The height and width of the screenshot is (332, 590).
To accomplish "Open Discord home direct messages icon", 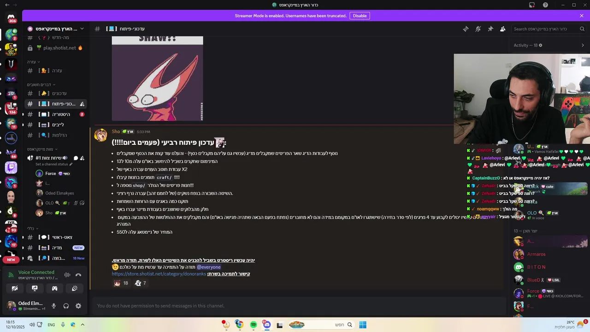I will click(x=11, y=18).
